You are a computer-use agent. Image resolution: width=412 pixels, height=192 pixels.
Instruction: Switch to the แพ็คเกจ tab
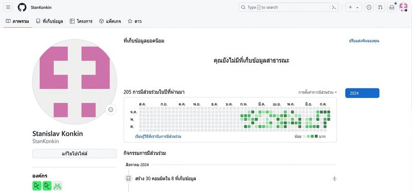click(x=110, y=21)
